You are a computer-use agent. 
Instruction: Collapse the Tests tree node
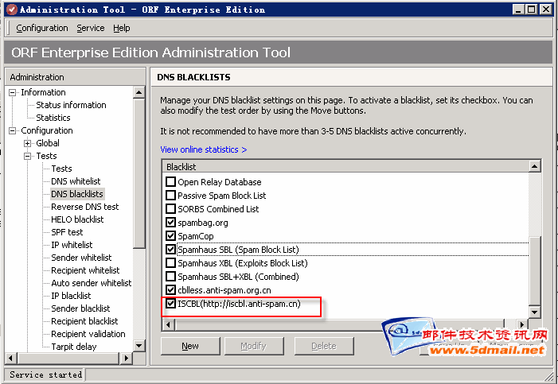[28, 156]
